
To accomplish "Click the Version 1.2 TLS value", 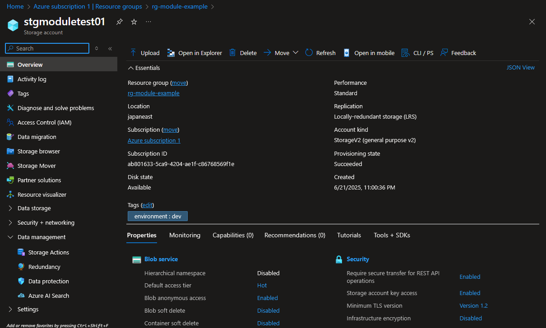I will (x=473, y=305).
